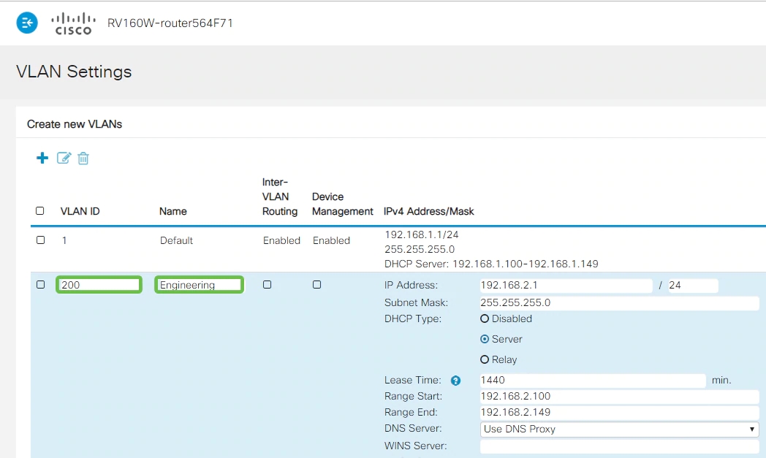Viewport: 766px width, 458px height.
Task: Click the DHCP Server range text for VLAN 1
Action: 491,264
